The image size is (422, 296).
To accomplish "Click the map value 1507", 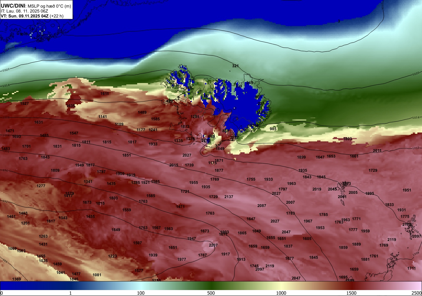I will (137, 243).
